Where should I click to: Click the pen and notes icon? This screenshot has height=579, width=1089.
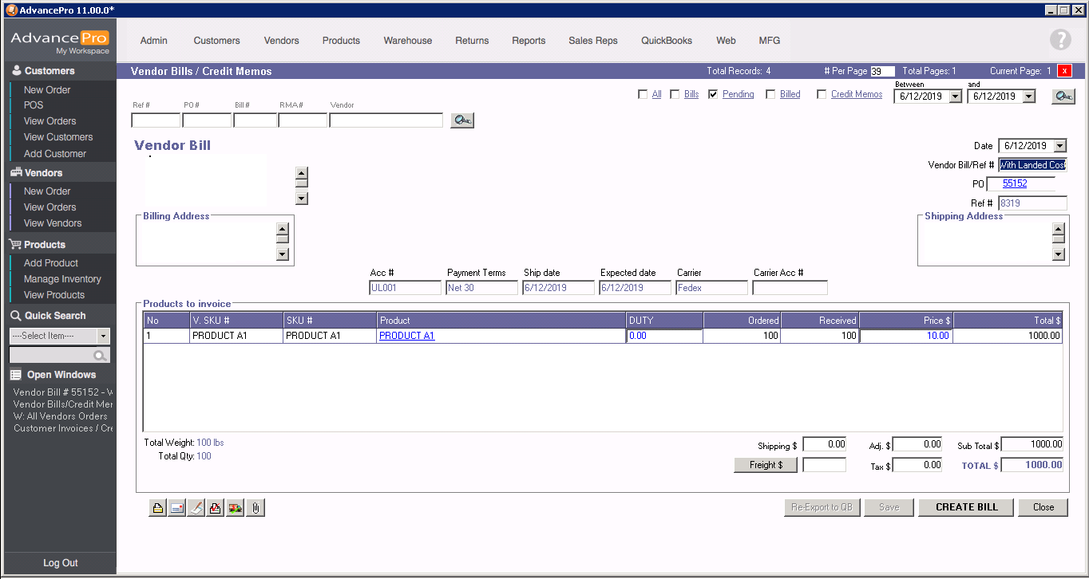[x=196, y=508]
